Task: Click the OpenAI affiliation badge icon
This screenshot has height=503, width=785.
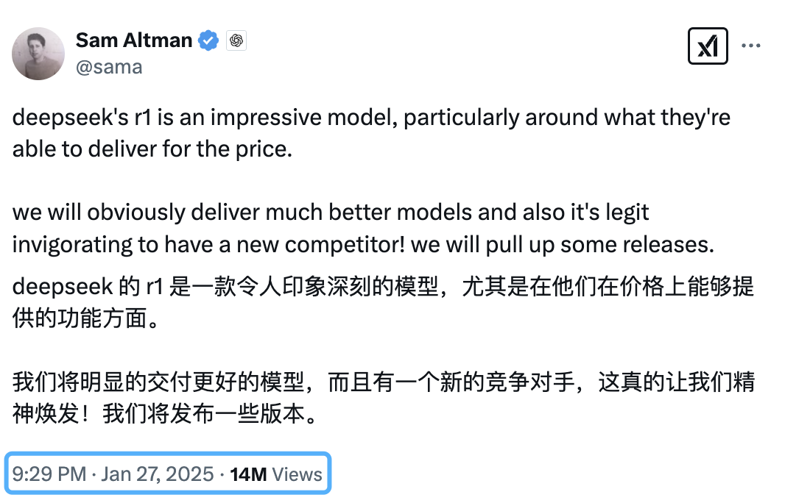Action: coord(236,41)
